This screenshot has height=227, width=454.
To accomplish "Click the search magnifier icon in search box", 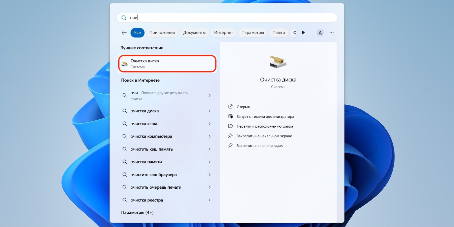I will pyautogui.click(x=124, y=18).
